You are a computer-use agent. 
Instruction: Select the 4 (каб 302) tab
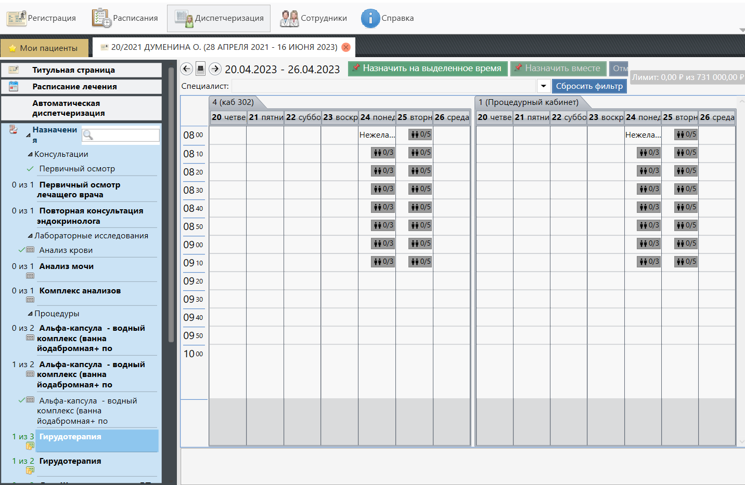coord(233,102)
